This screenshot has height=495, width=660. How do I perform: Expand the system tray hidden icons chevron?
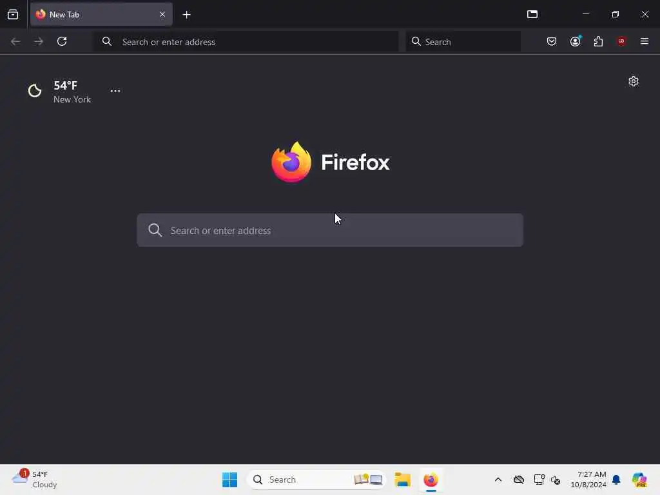[x=498, y=480]
